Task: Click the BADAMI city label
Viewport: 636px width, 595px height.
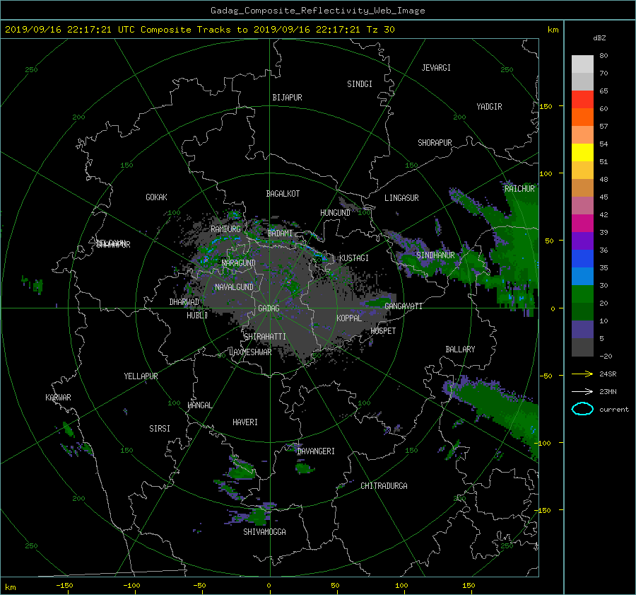Action: coord(280,233)
